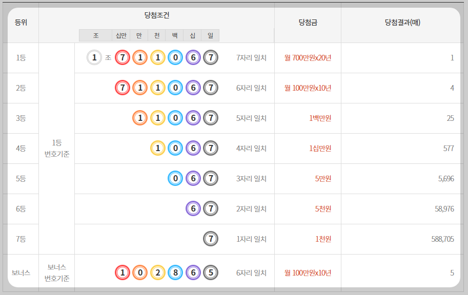
Task: Click purple ball 6 in bonus row
Action: pos(193,272)
